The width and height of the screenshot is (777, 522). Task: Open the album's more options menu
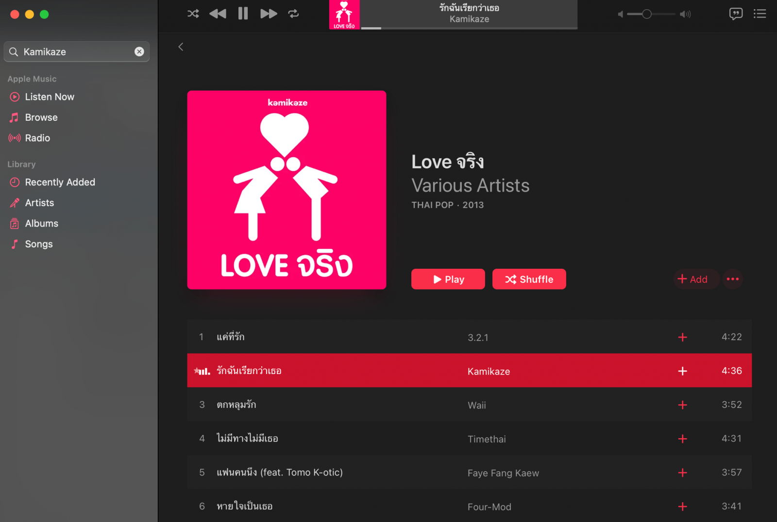732,279
